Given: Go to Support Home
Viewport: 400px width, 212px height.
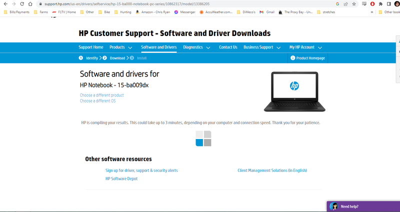Looking at the screenshot, I should (x=91, y=47).
